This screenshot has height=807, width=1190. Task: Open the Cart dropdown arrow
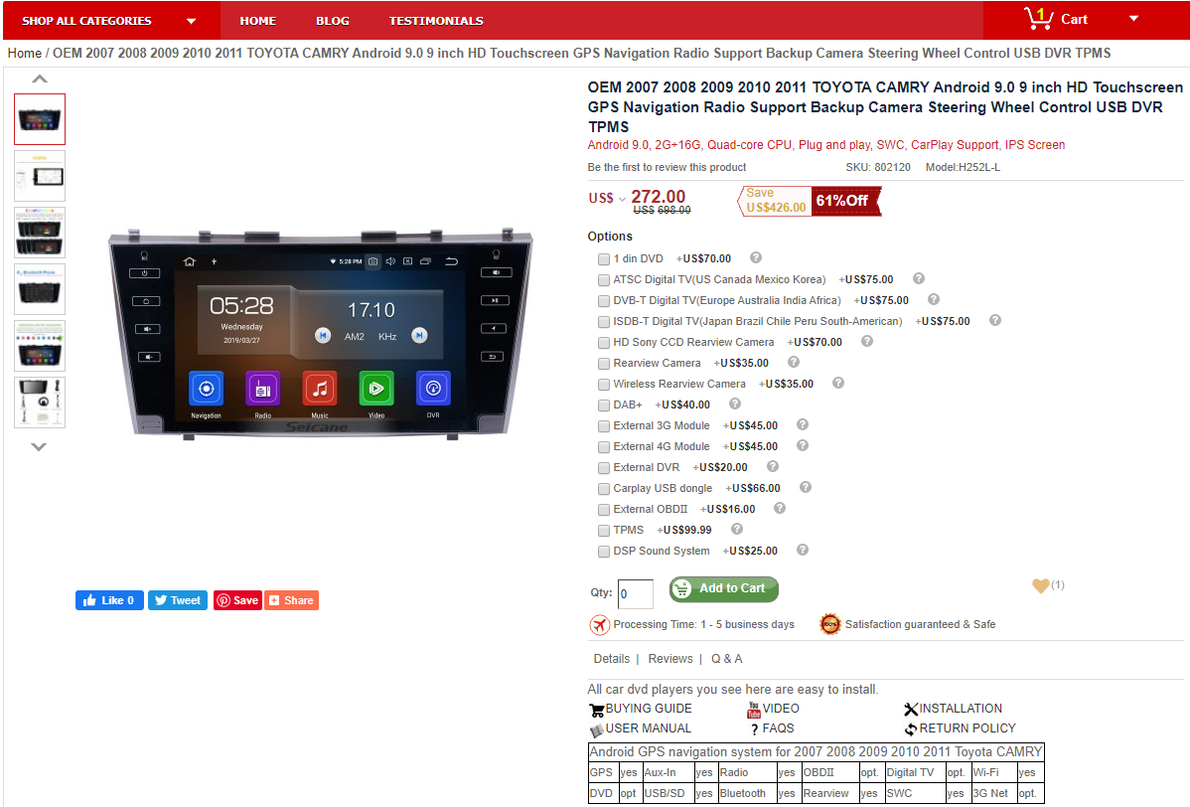click(1133, 19)
